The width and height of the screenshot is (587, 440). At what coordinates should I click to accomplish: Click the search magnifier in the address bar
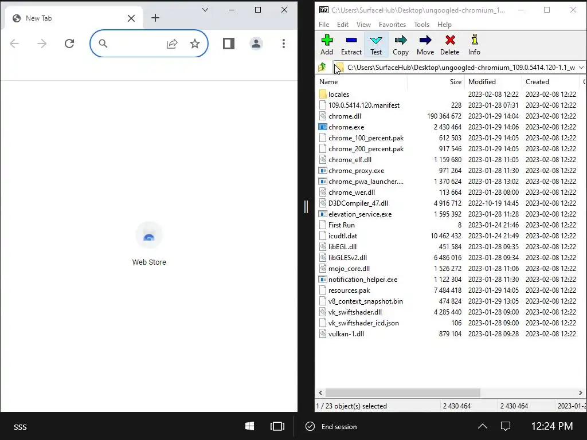point(103,44)
